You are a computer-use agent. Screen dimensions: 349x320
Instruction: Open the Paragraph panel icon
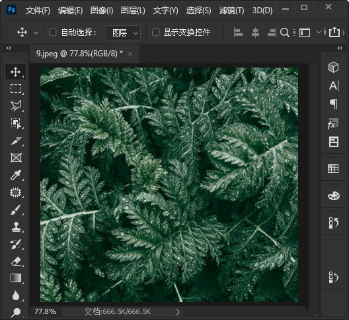[333, 104]
